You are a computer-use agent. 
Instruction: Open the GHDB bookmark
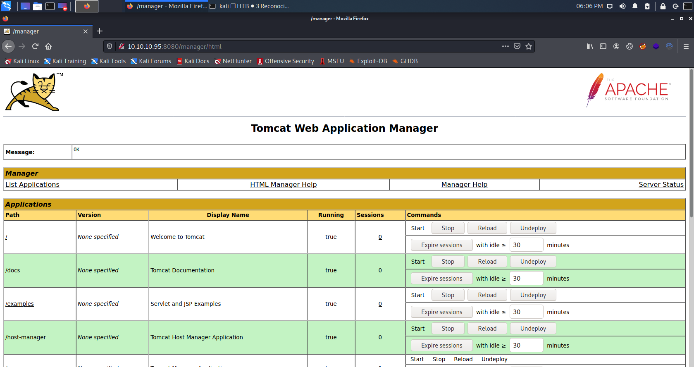405,61
